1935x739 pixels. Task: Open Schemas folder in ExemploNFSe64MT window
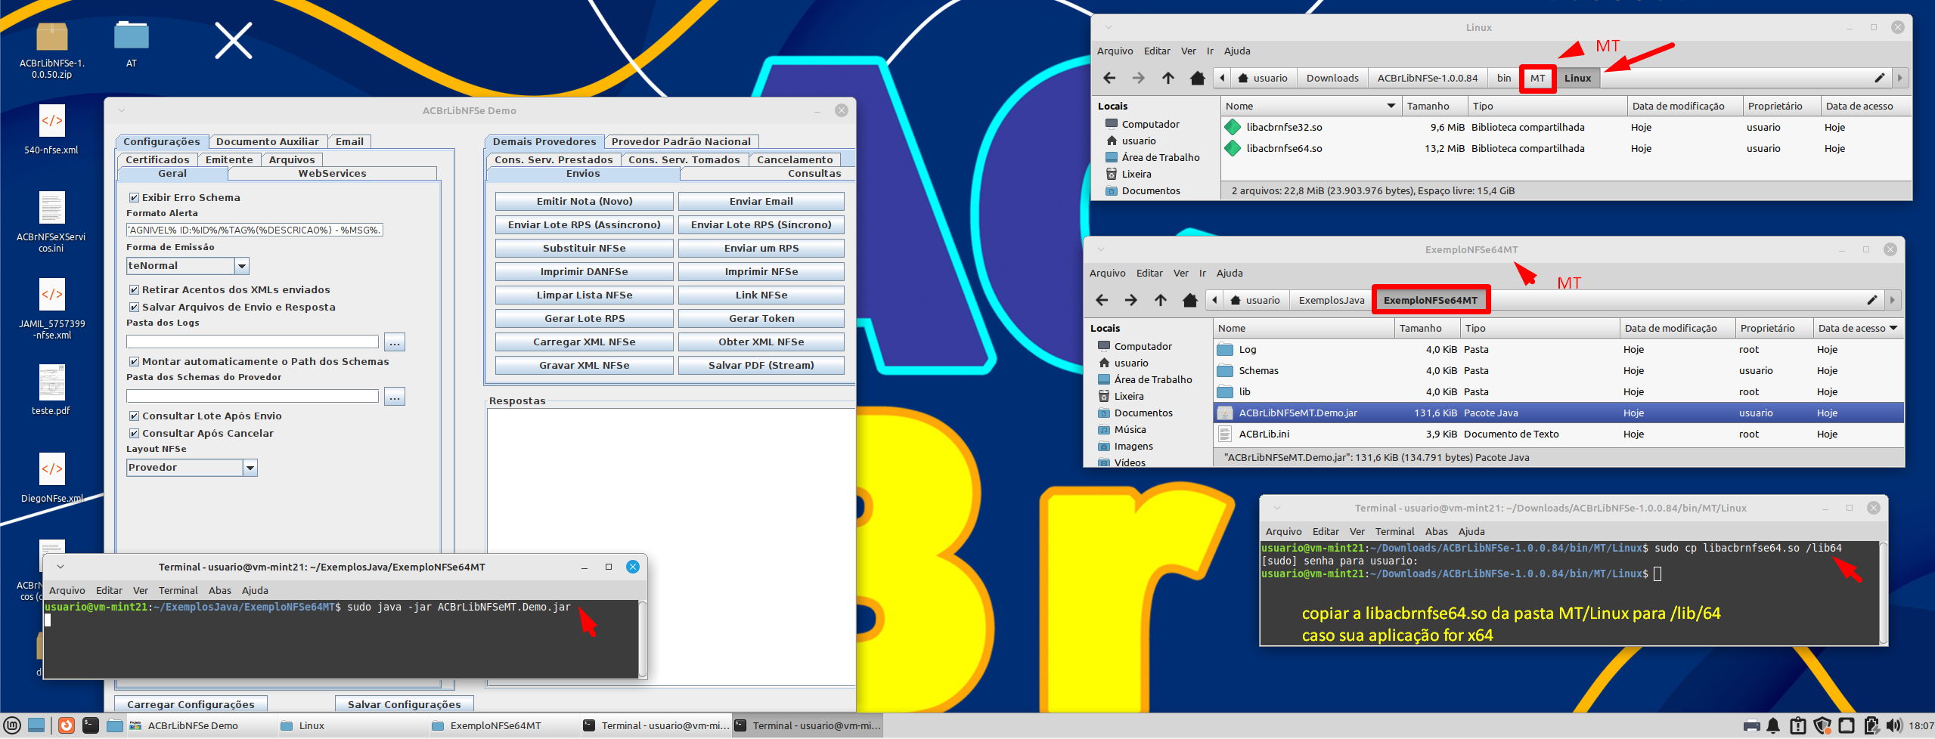pyautogui.click(x=1558, y=371)
